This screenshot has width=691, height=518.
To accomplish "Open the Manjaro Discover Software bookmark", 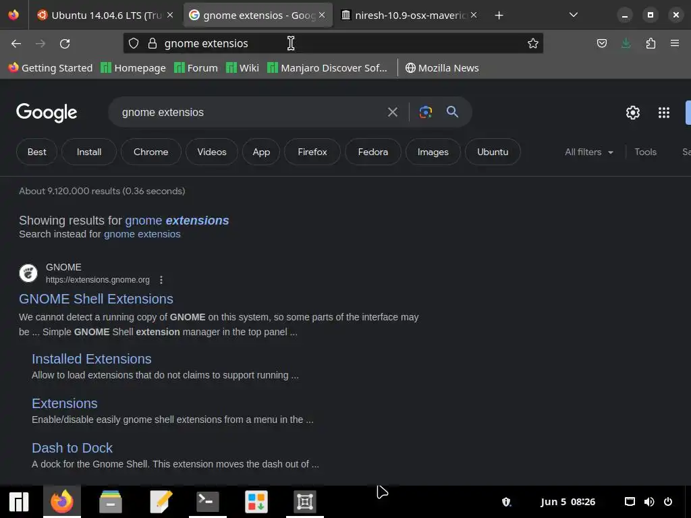I will click(327, 68).
